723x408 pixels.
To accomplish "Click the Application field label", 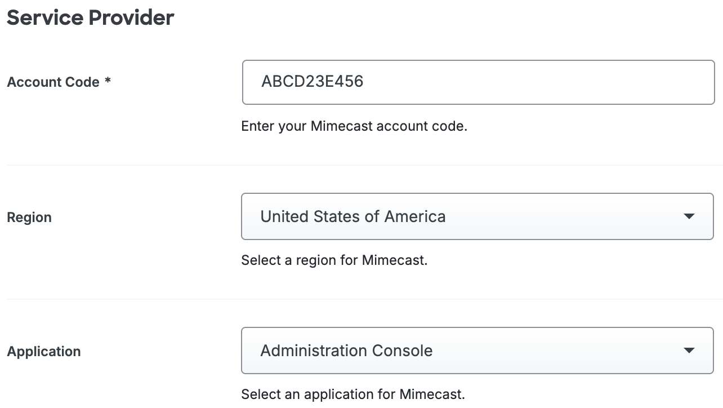I will 43,351.
